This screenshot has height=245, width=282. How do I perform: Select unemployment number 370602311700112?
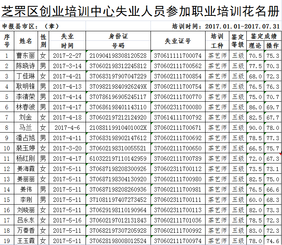pos(178,169)
